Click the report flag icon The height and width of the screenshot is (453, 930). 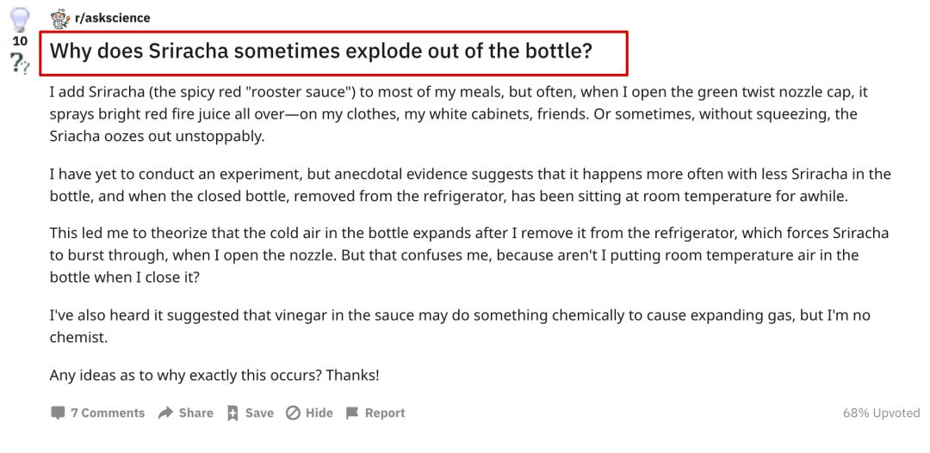pyautogui.click(x=352, y=413)
